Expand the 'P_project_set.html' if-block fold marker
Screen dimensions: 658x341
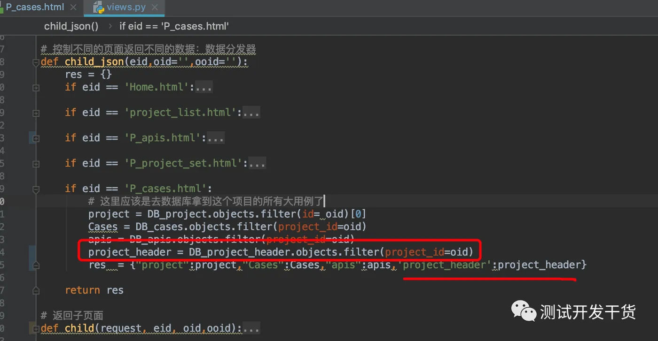tap(36, 164)
